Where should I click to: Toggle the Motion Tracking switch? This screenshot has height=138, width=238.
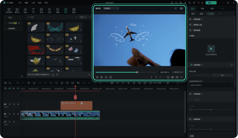[x=191, y=65]
